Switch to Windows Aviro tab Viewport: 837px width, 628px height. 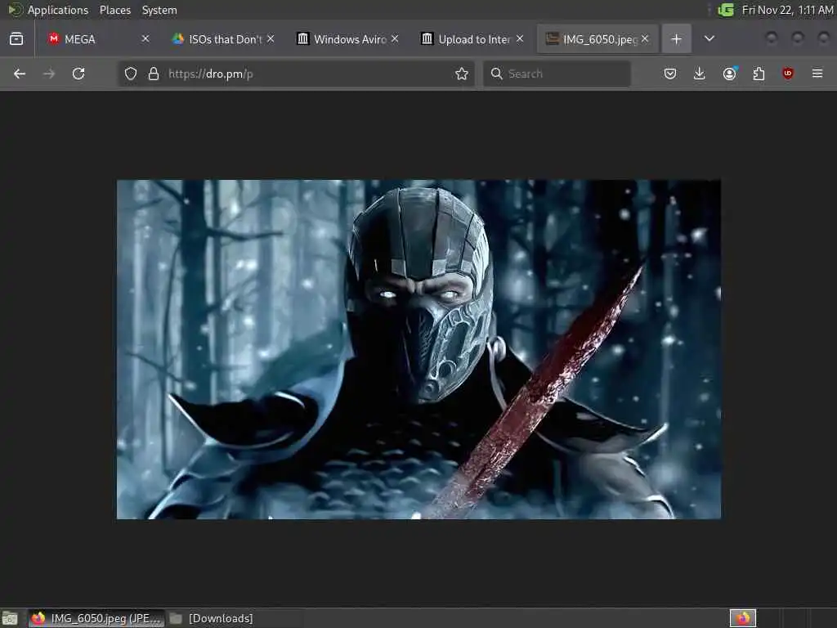click(347, 39)
